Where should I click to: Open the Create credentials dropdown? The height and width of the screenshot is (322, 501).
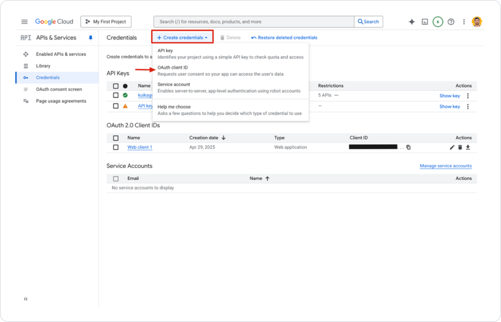coord(182,37)
